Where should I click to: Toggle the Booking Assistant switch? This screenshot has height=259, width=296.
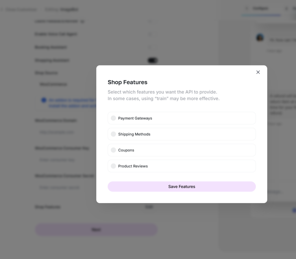tap(153, 47)
